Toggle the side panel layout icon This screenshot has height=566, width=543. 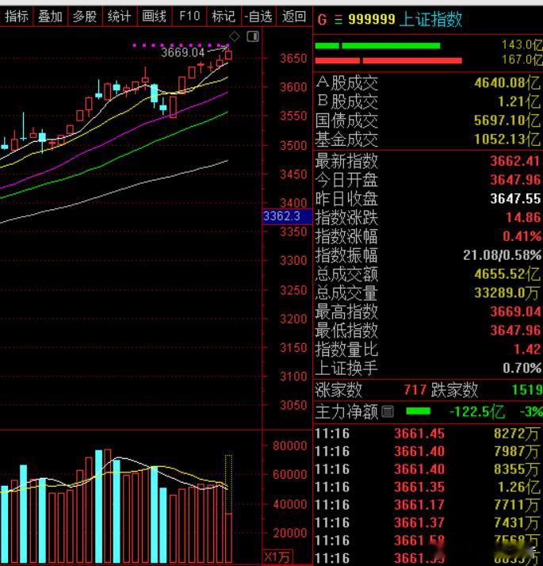pos(253,36)
